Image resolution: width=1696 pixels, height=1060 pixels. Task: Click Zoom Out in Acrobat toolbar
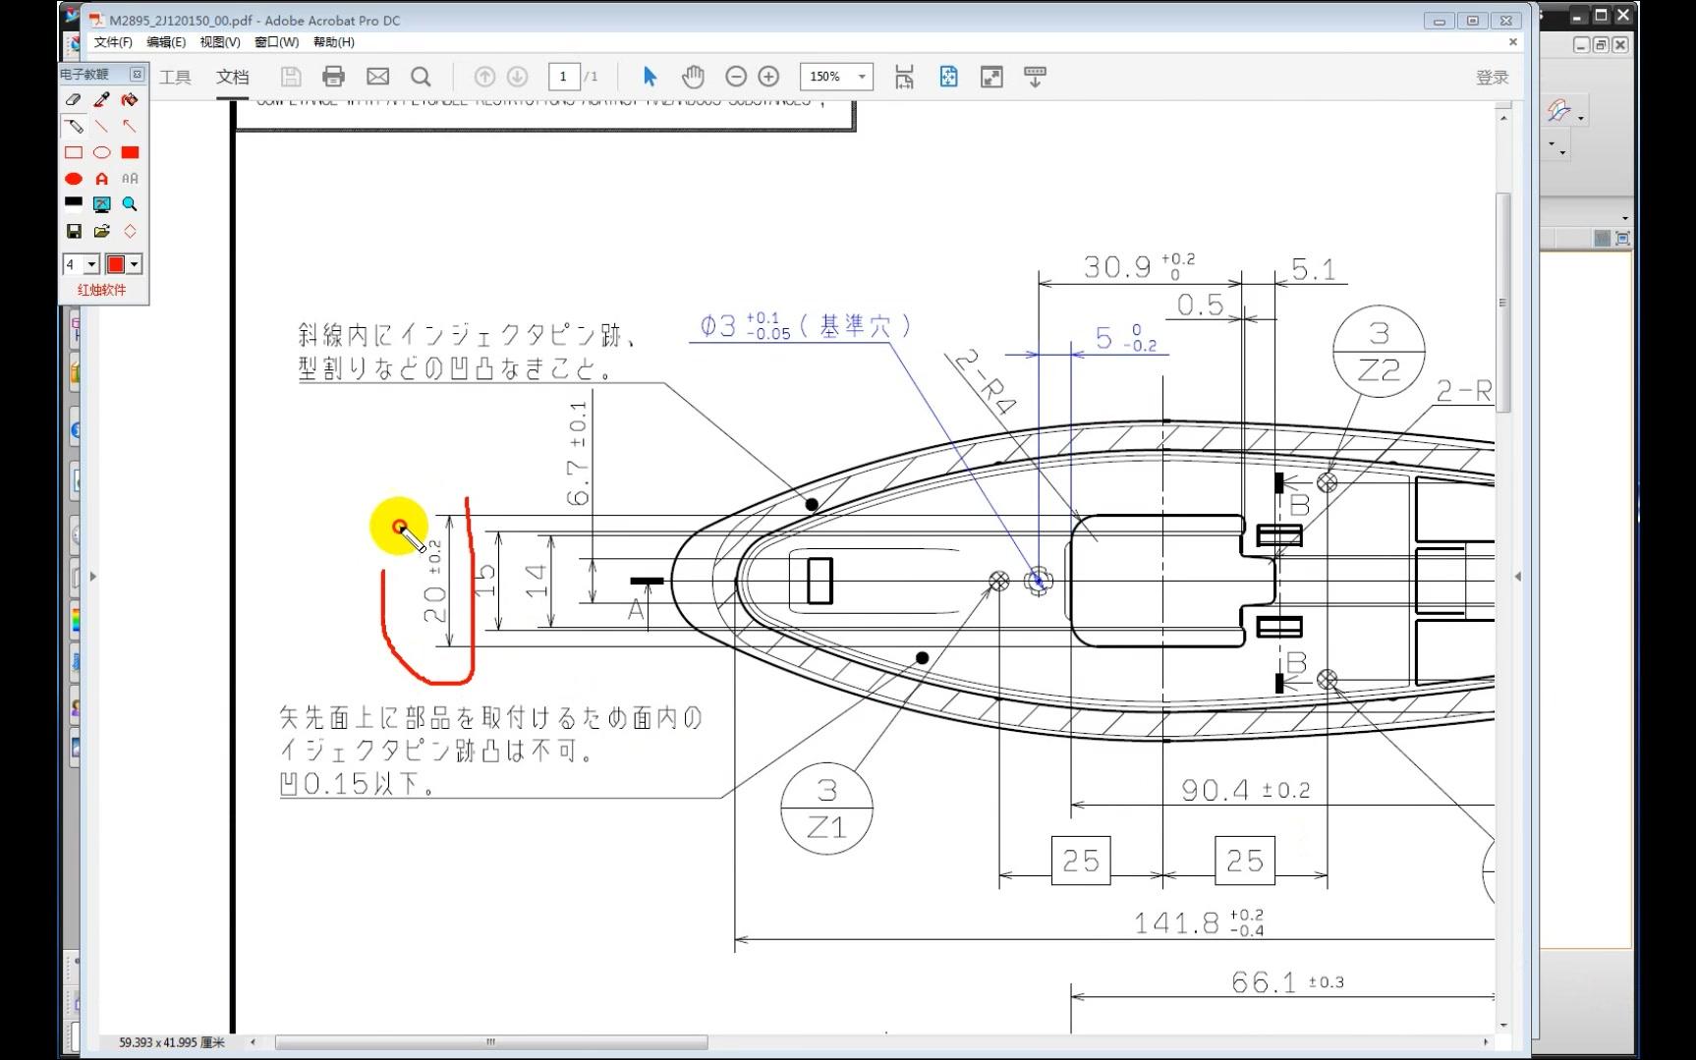735,76
